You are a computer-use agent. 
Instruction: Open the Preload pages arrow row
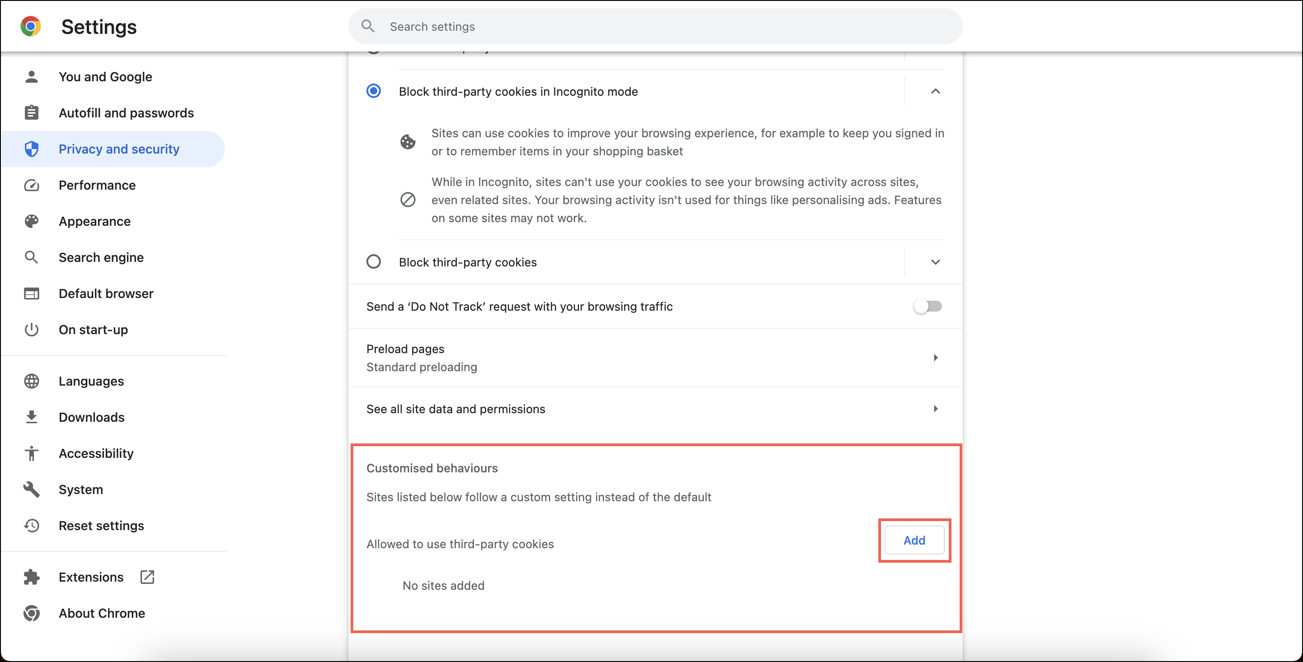coord(656,358)
